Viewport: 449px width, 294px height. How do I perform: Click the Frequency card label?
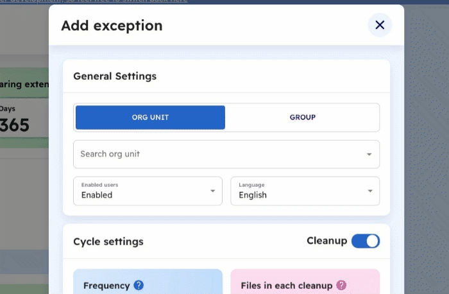(x=106, y=286)
